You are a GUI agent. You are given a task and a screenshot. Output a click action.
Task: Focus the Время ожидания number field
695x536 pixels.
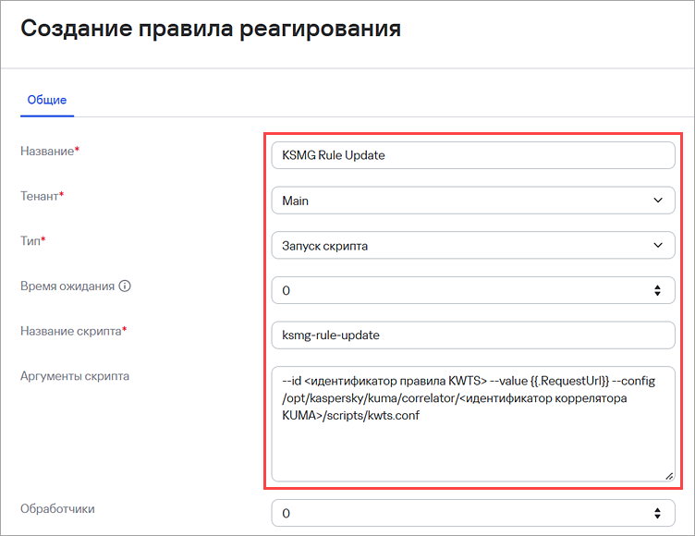pyautogui.click(x=473, y=290)
